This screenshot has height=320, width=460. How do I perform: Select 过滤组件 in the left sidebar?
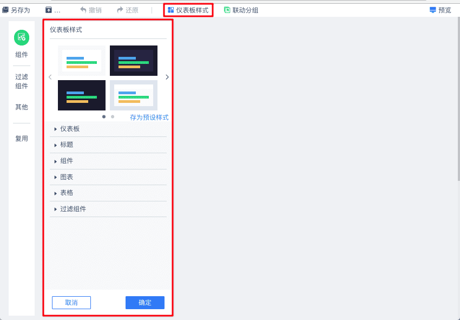22,81
